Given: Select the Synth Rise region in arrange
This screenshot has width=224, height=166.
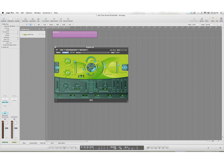Looking at the screenshot, I should click(75, 34).
